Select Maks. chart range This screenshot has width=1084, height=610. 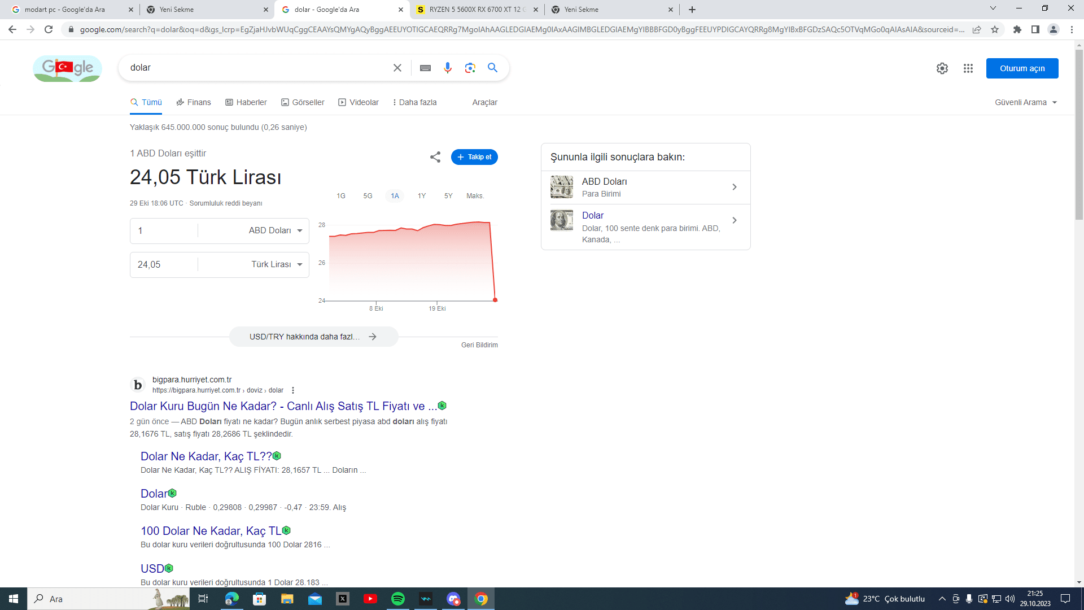point(475,196)
